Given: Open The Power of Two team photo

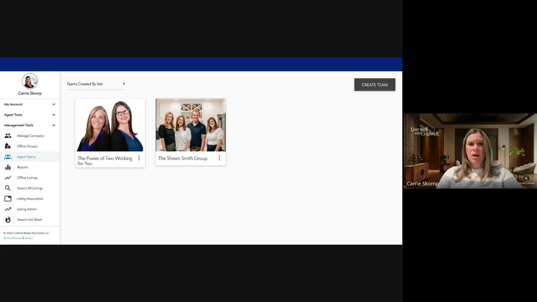Looking at the screenshot, I should tap(110, 125).
